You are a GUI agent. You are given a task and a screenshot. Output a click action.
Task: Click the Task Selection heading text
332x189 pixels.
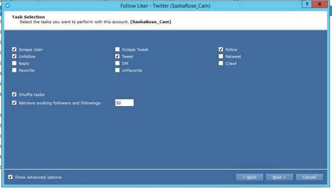coord(28,17)
